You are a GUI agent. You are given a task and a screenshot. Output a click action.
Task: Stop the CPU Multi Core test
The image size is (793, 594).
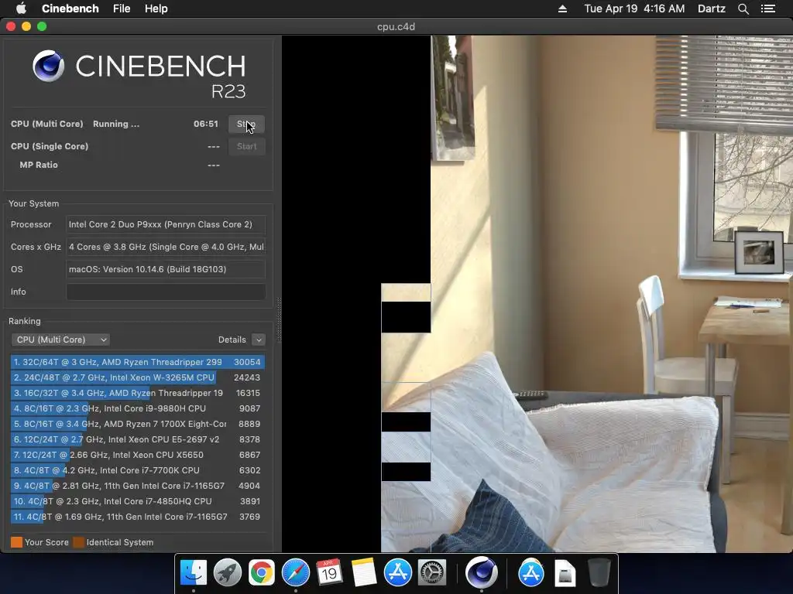pyautogui.click(x=246, y=125)
